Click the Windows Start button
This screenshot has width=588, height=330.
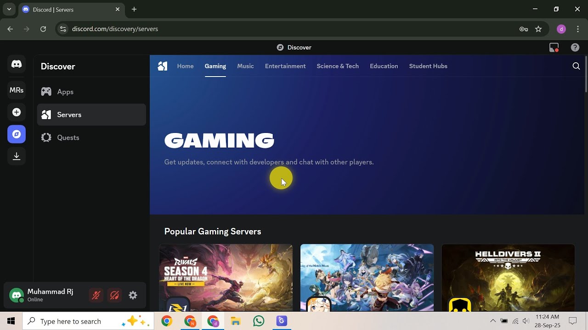tap(11, 321)
